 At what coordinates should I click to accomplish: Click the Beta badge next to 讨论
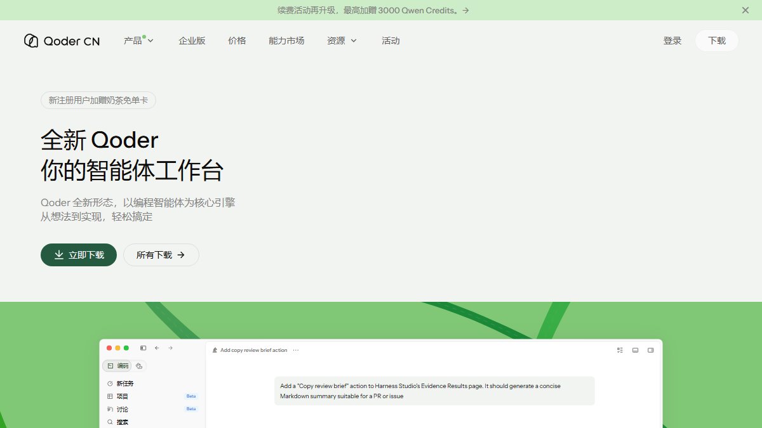pyautogui.click(x=191, y=409)
